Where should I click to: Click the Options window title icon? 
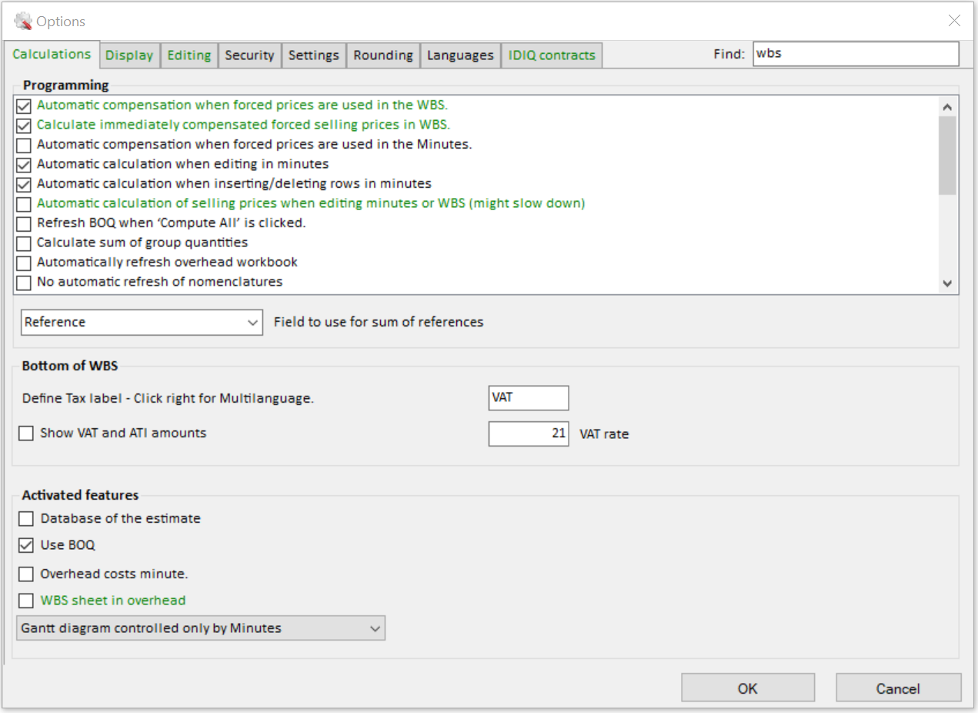point(23,21)
